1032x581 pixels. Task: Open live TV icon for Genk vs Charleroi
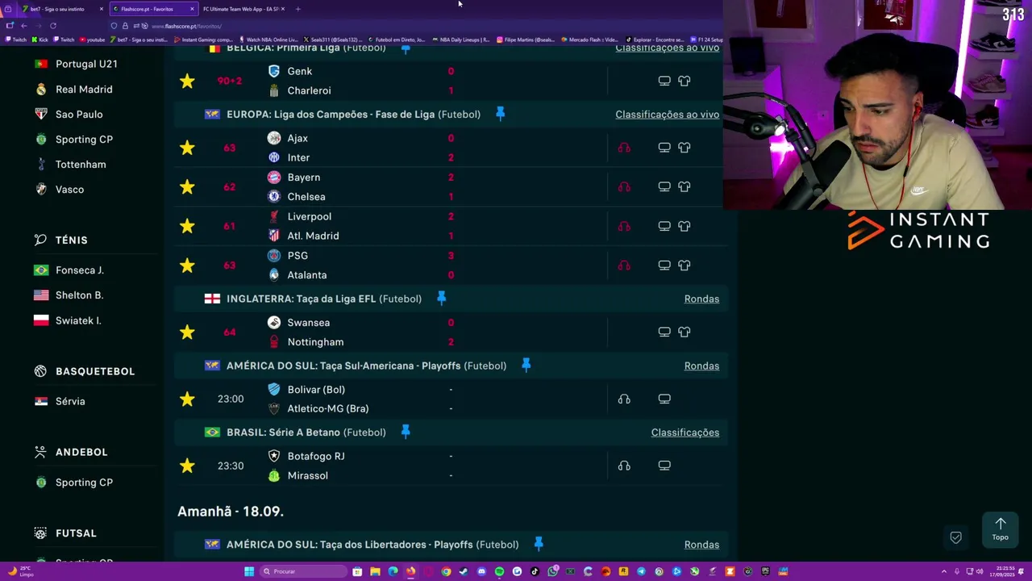tap(664, 81)
